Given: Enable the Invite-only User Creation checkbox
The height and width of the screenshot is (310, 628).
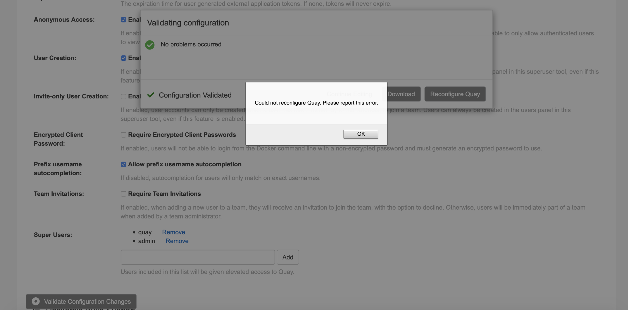Looking at the screenshot, I should tap(123, 96).
